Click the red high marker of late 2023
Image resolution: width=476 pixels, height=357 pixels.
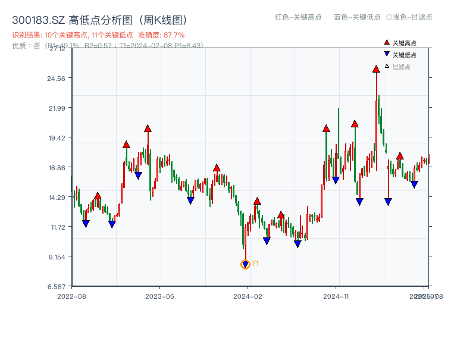pyautogui.click(x=217, y=168)
